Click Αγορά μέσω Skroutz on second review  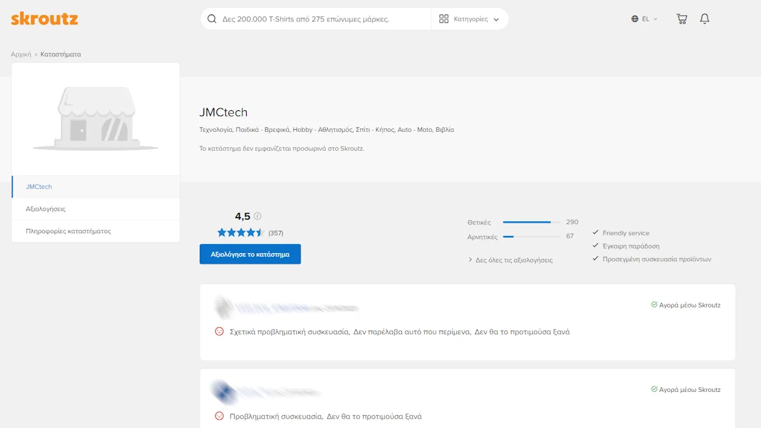pos(690,389)
